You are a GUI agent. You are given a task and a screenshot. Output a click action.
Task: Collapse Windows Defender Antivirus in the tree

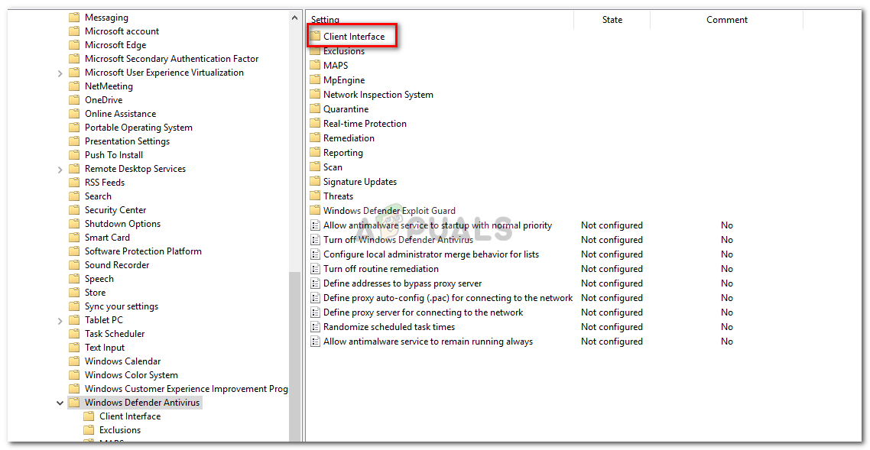(x=60, y=402)
